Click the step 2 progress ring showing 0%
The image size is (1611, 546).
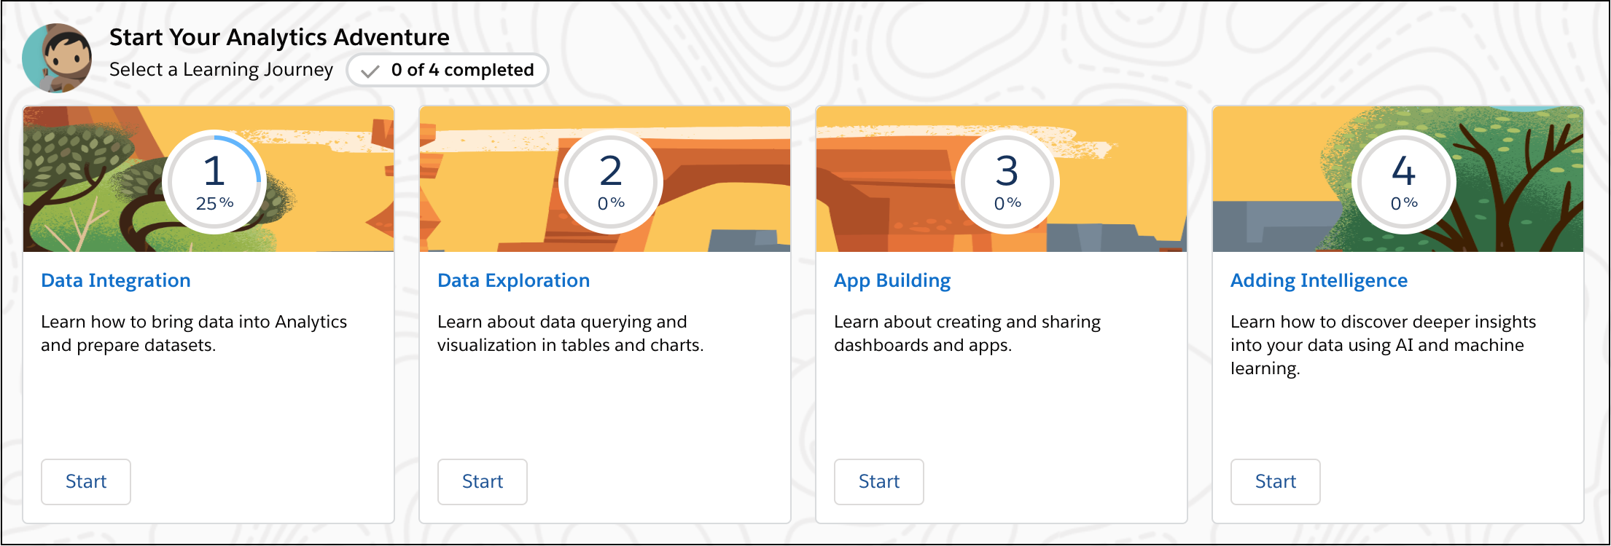pos(611,182)
